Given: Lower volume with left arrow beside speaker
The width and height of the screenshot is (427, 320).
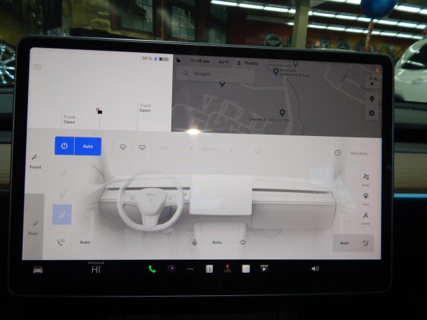Looking at the screenshot, I should coord(302,269).
